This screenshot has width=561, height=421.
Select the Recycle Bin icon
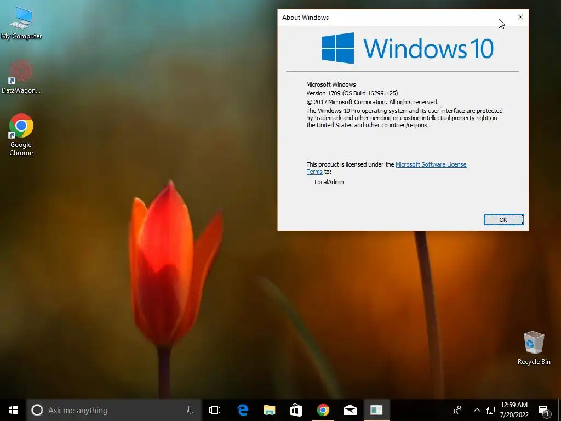534,348
